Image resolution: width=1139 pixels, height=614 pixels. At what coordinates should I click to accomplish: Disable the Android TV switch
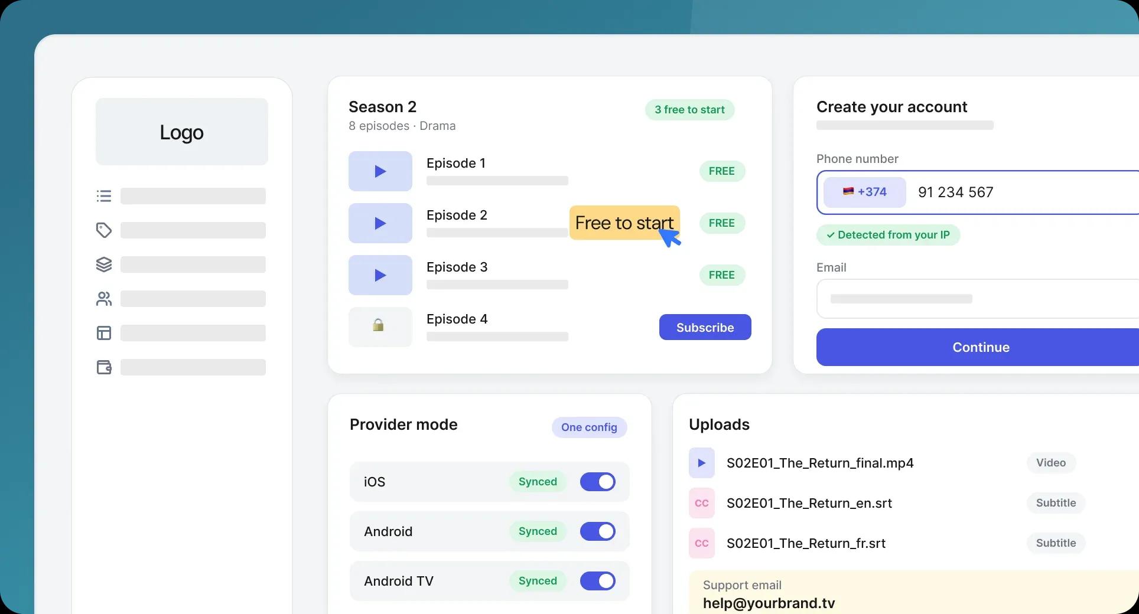598,581
